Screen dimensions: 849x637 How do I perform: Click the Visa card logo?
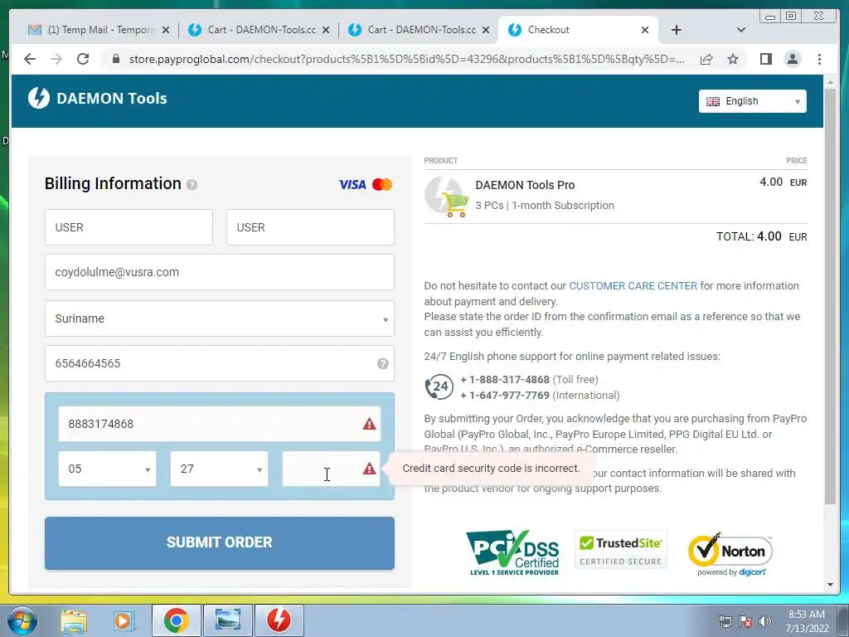[x=352, y=185]
